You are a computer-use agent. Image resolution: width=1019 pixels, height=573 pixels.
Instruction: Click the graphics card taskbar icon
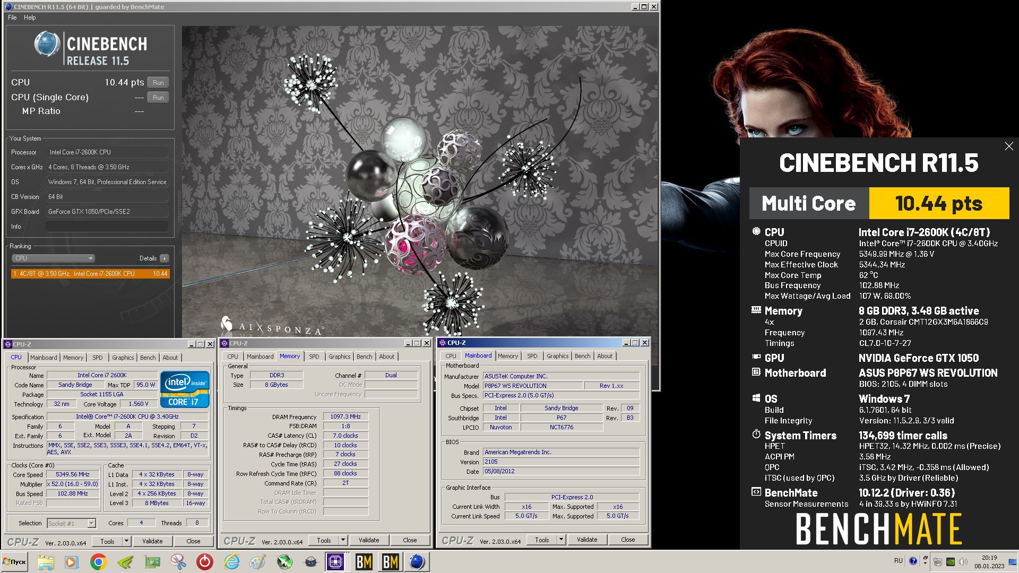click(x=152, y=562)
